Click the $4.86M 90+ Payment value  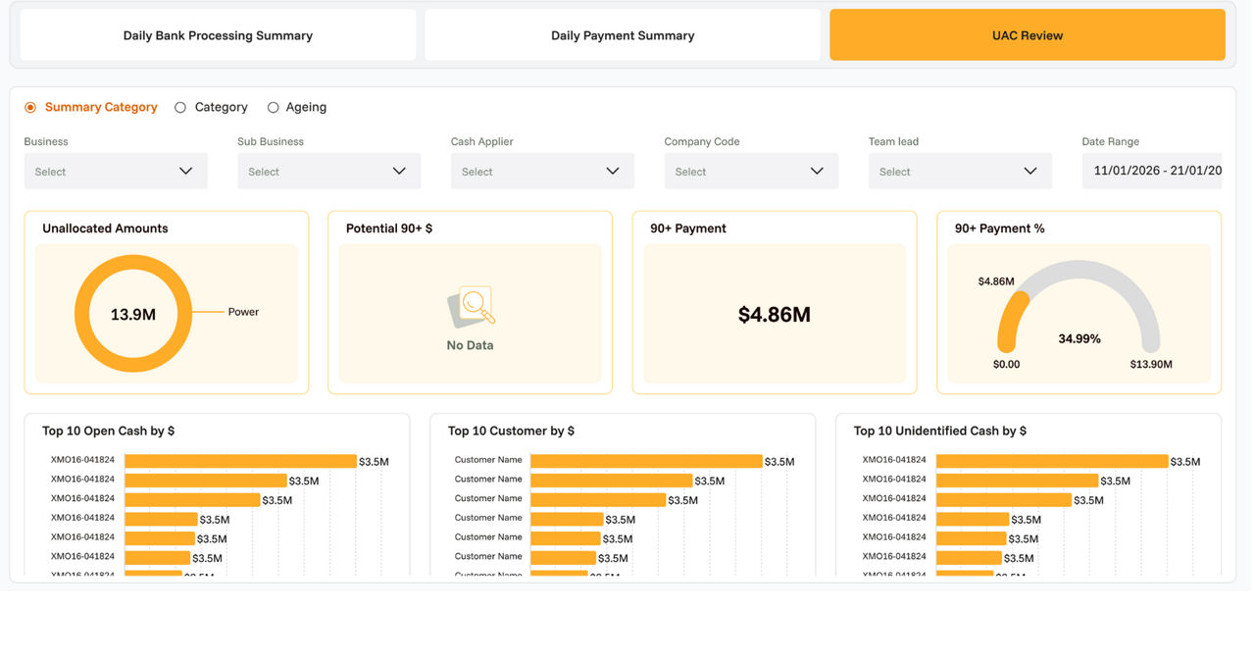[775, 315]
